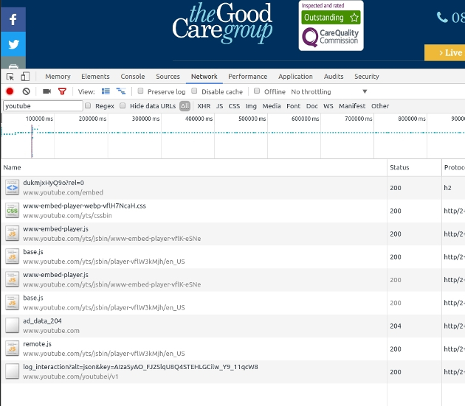
Task: Switch to the Sources tab
Action: (x=168, y=77)
